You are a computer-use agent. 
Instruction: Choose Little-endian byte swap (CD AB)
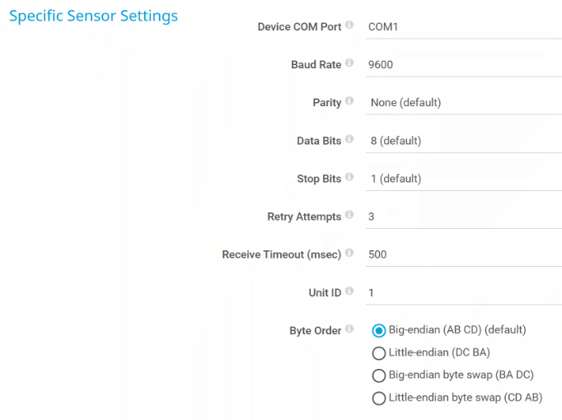tap(379, 399)
